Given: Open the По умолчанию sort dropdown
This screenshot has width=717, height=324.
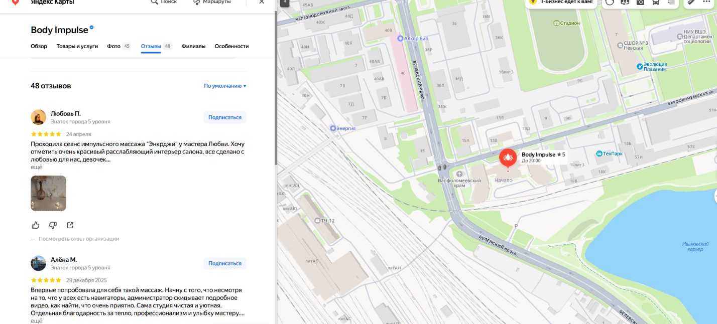Looking at the screenshot, I should pyautogui.click(x=225, y=86).
